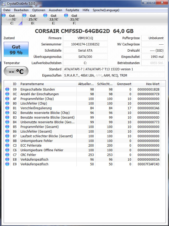Click status orb for Eingeschaltete Stunden row

tap(7, 89)
